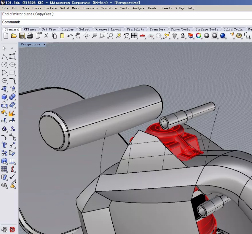Open the Perspective viewport dropdown arrow

pos(44,45)
